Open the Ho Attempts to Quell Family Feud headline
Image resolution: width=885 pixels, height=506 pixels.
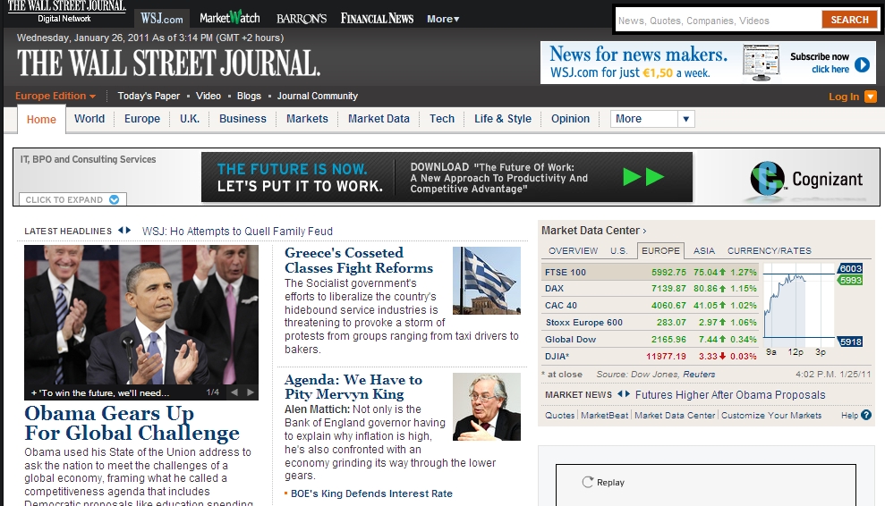(237, 232)
